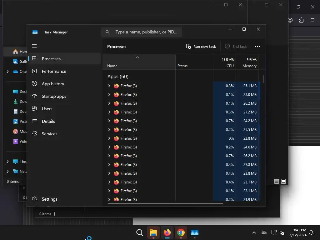Viewport: 320px width, 240px height.
Task: Expand OneDrive in File Explorer sidebar
Action: 7,72
